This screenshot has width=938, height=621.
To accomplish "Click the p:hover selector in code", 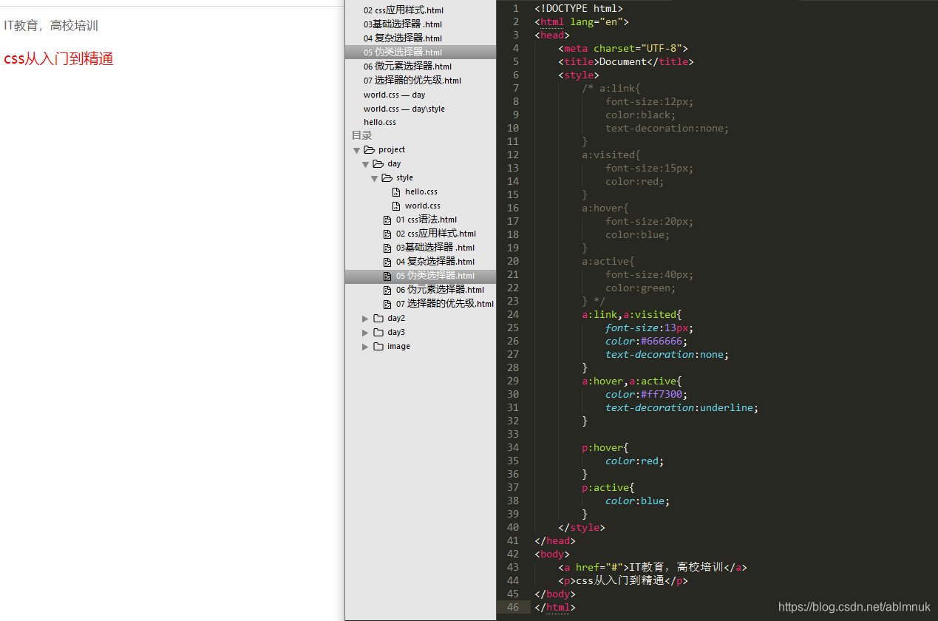I will tap(602, 447).
